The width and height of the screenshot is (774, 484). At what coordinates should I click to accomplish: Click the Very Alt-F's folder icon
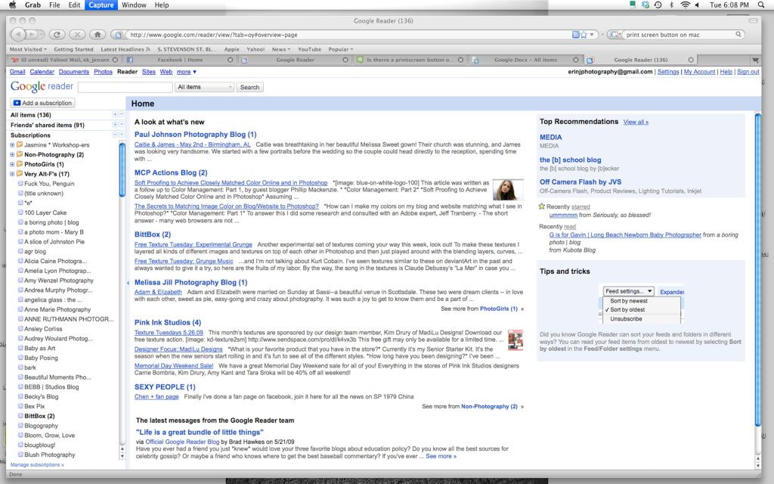coord(20,174)
